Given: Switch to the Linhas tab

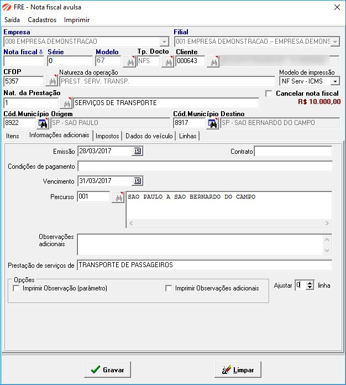Looking at the screenshot, I should pyautogui.click(x=188, y=136).
